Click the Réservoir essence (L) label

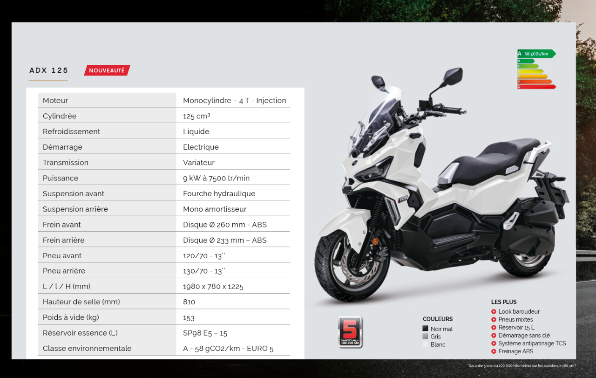tap(80, 333)
